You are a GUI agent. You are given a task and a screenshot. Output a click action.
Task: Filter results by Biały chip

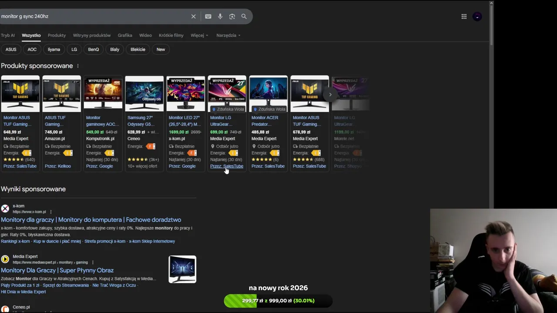click(x=114, y=50)
